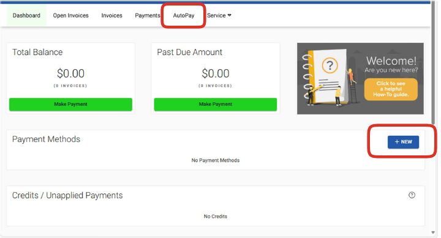This screenshot has height=238, width=441.
Task: Click the help question mark in Credits section
Action: [412, 195]
